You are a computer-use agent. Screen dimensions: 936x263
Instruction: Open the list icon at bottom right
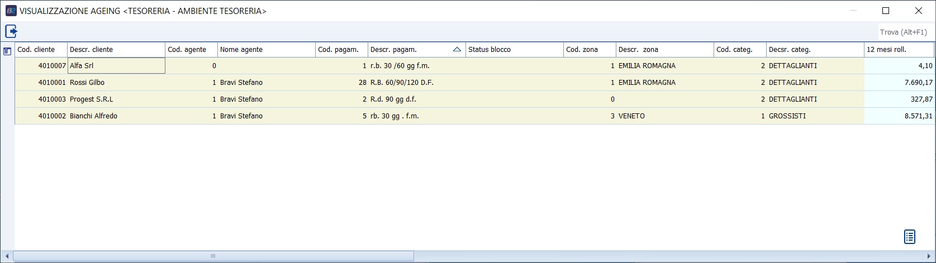pyautogui.click(x=910, y=237)
